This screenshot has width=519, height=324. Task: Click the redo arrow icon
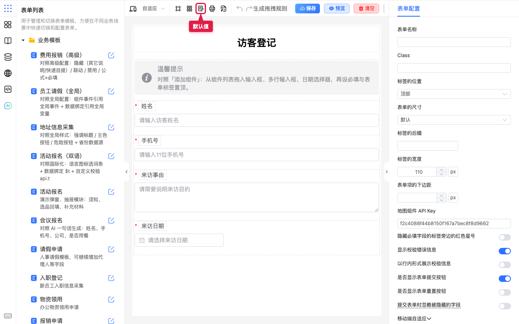[x=249, y=9]
